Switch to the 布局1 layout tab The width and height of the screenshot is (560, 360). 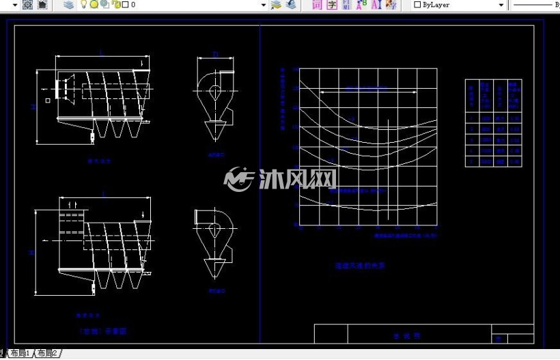tap(20, 353)
